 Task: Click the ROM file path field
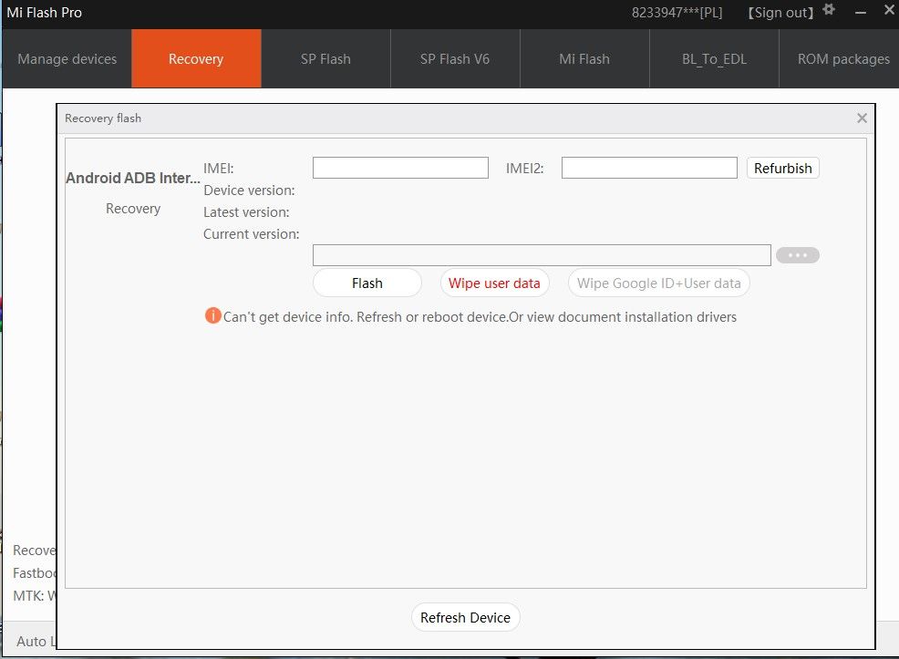point(542,255)
